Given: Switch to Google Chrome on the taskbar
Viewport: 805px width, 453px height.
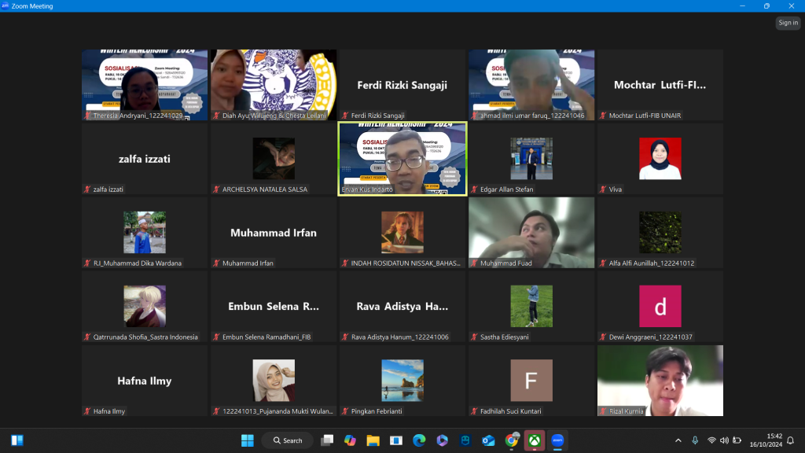Looking at the screenshot, I should pos(512,440).
